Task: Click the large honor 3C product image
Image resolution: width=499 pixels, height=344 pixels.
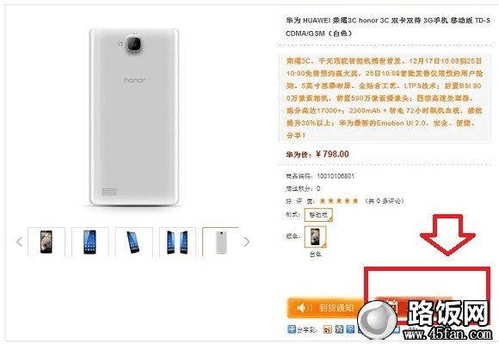Action: pos(134,117)
